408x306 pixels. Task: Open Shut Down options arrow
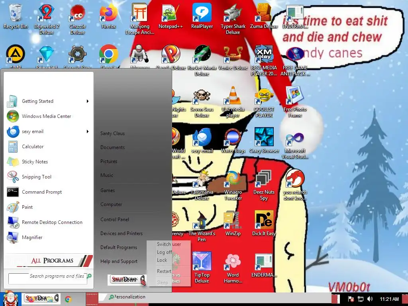143,280
